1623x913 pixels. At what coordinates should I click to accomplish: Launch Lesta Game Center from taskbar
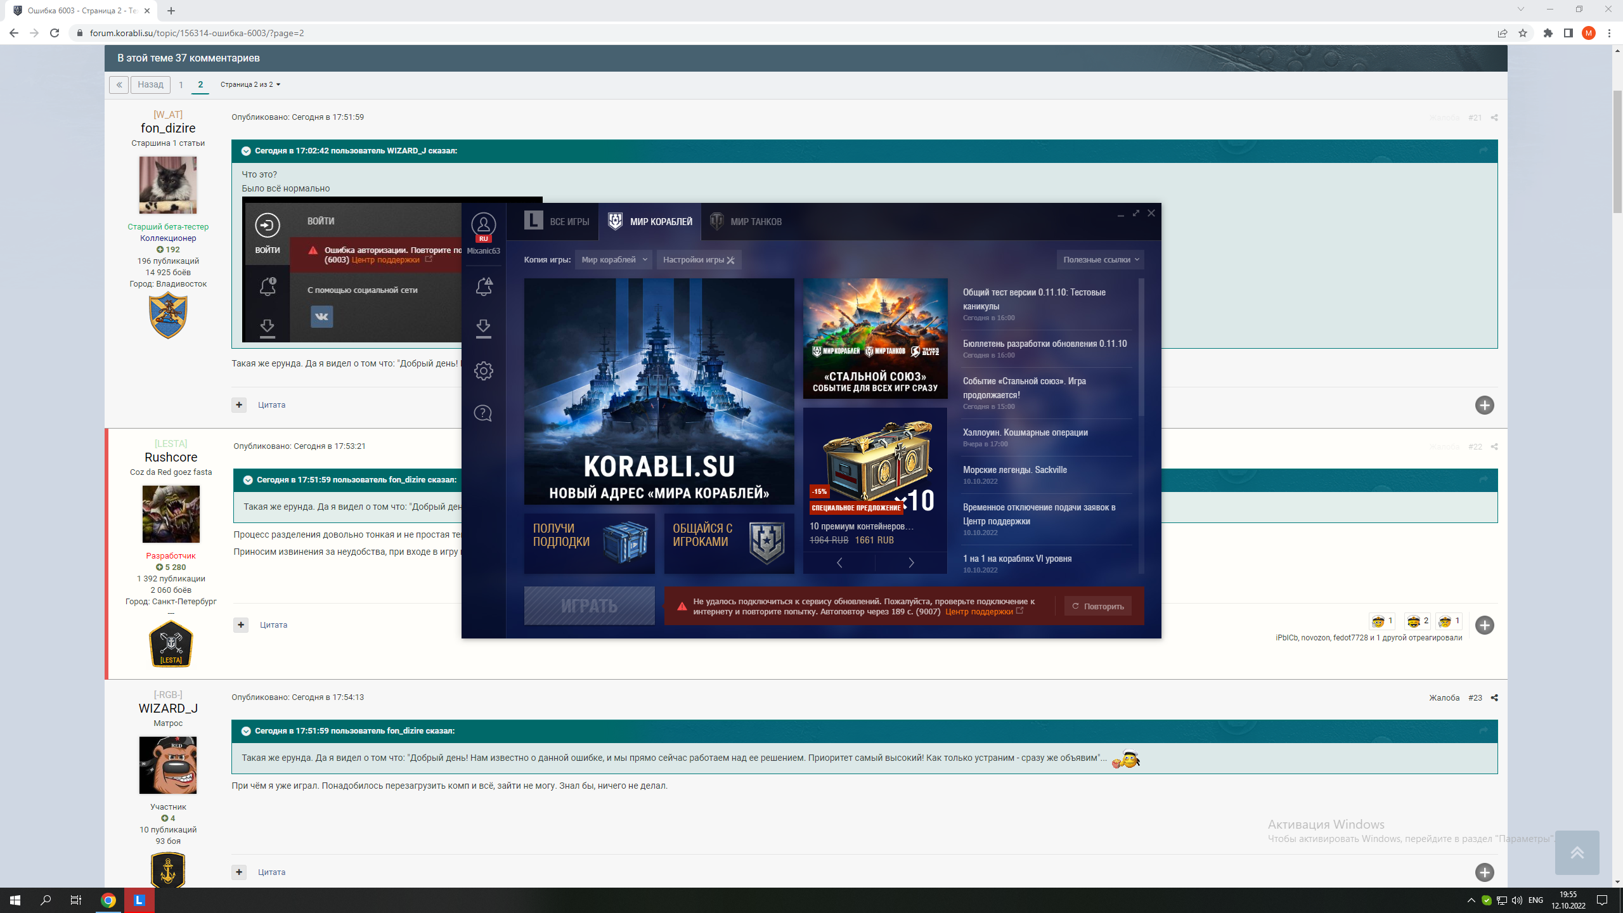139,900
